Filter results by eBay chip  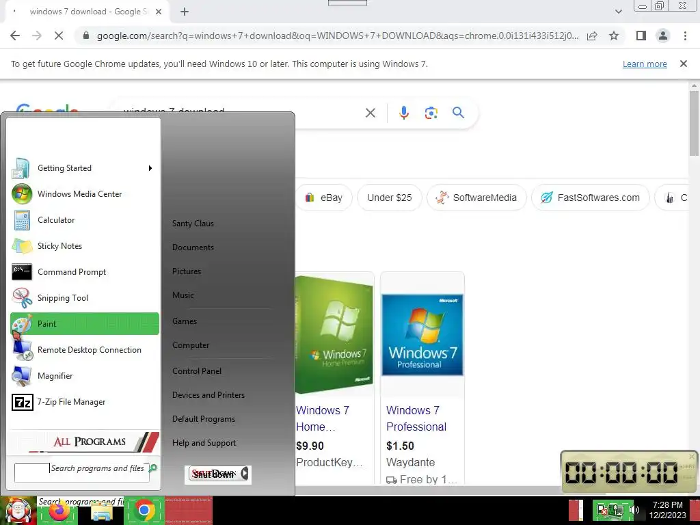pos(324,198)
